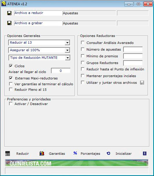The width and height of the screenshot is (154, 176).
Task: Click the blue percent Porcentajes icon
Action: click(75, 153)
